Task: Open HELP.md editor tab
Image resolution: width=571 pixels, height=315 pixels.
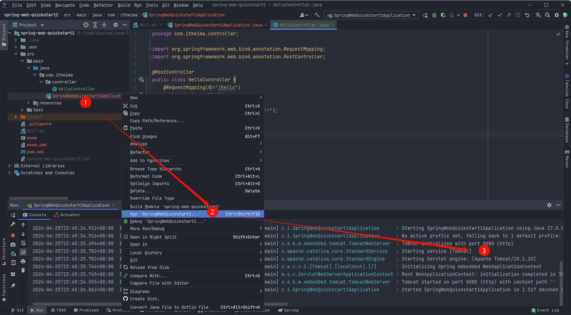Action: 148,25
